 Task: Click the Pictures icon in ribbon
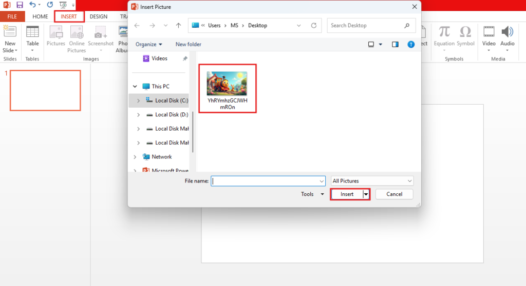[x=55, y=36]
